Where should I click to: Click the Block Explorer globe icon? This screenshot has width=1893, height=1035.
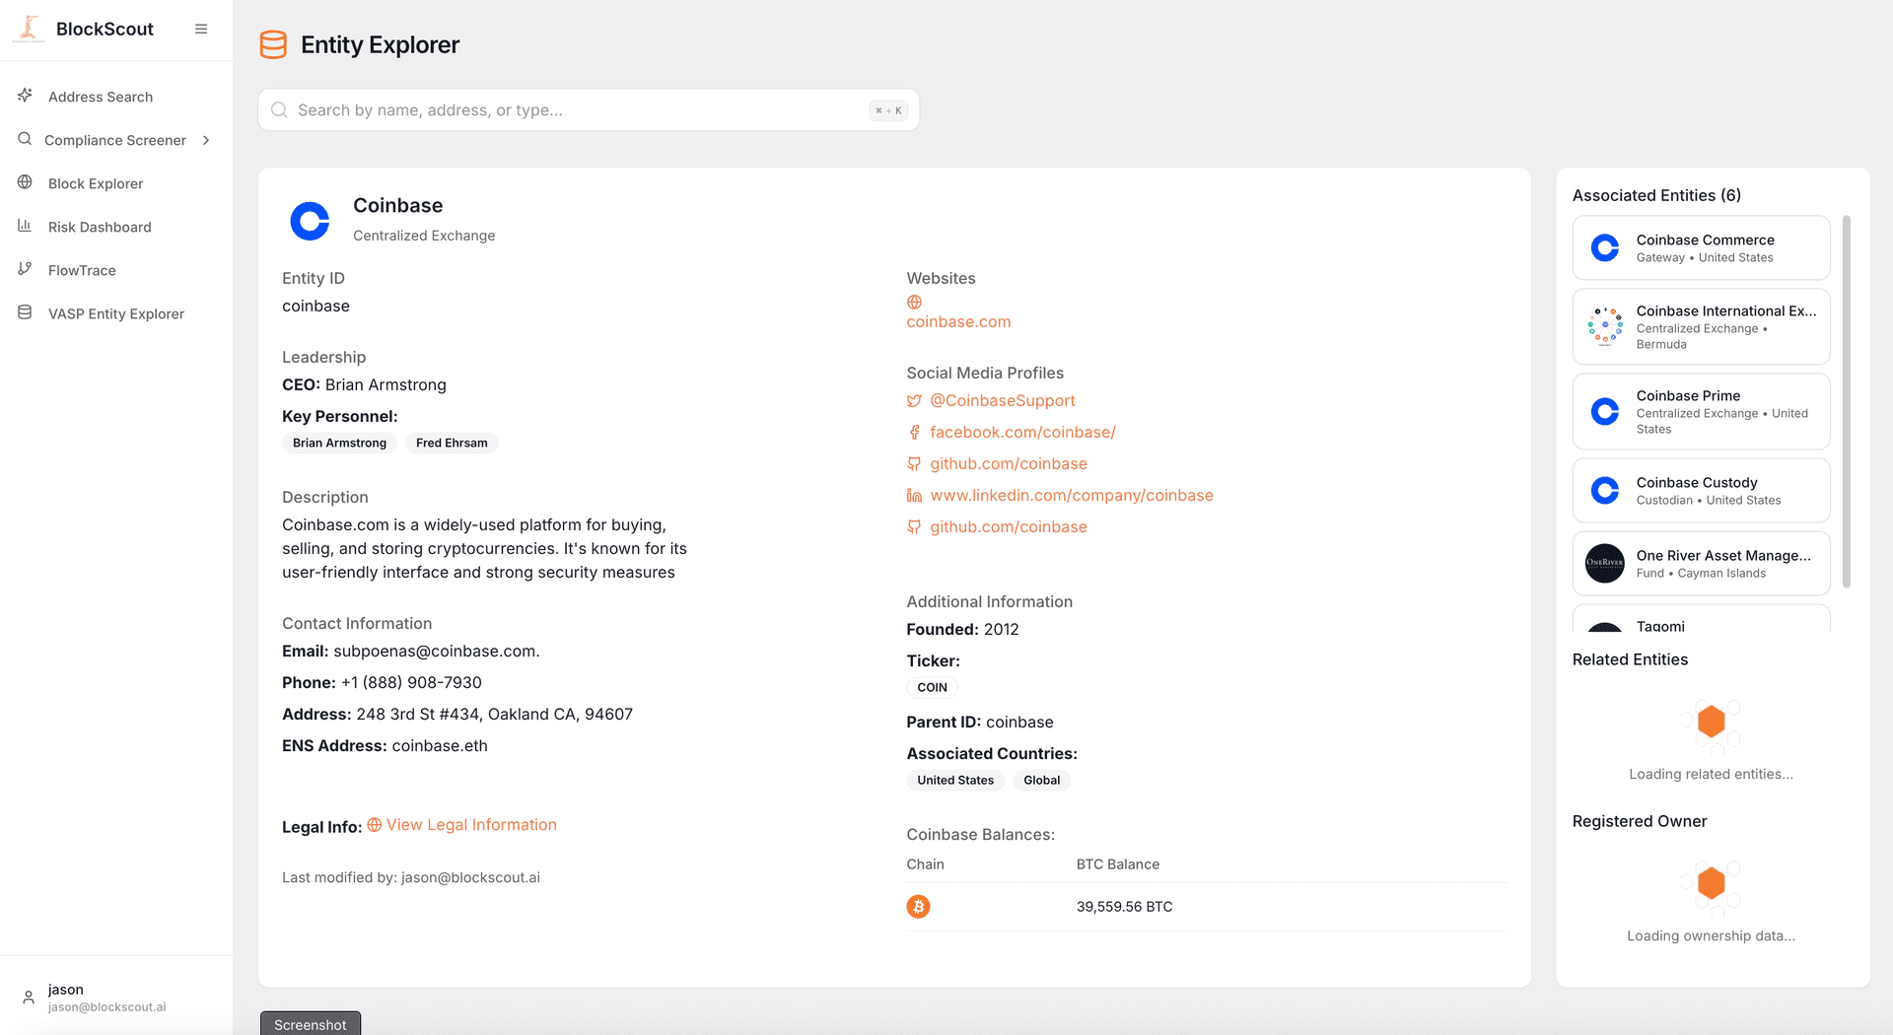[25, 182]
